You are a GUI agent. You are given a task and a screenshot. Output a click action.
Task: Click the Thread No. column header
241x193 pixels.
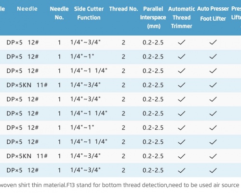[123, 9]
